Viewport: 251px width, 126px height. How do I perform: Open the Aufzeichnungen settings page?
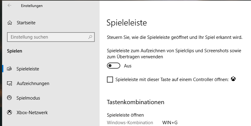[33, 83]
